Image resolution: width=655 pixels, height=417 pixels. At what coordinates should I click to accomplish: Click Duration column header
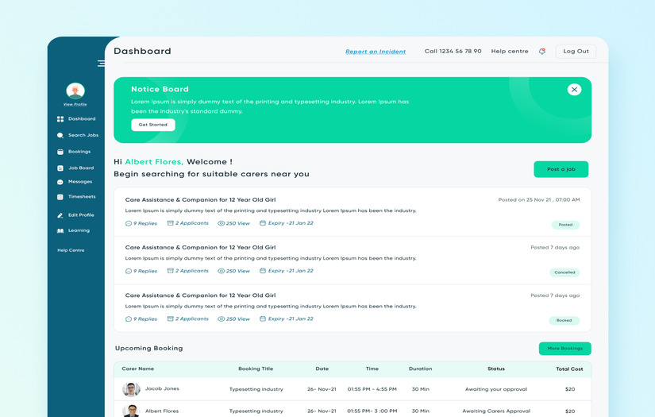tap(420, 369)
